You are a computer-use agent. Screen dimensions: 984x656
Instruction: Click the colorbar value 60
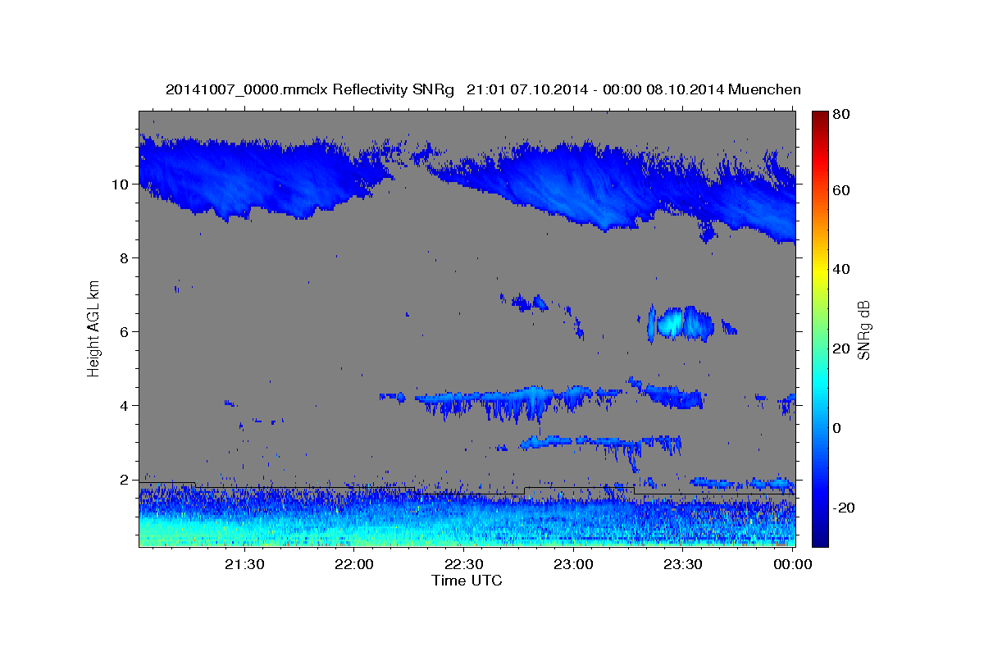click(840, 190)
